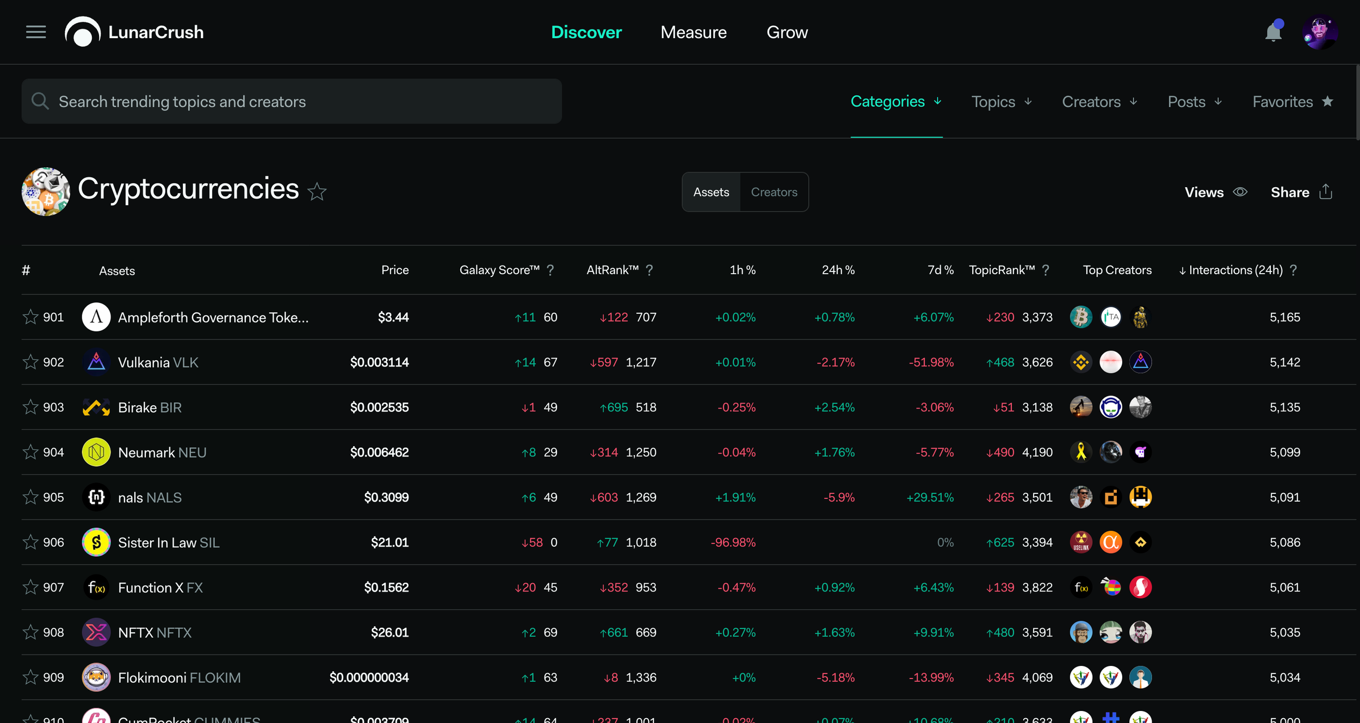Switch to the Measure tab
The image size is (1360, 723).
(x=693, y=32)
